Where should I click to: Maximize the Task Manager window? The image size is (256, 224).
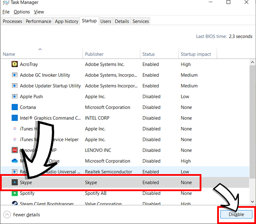click(228, 2)
